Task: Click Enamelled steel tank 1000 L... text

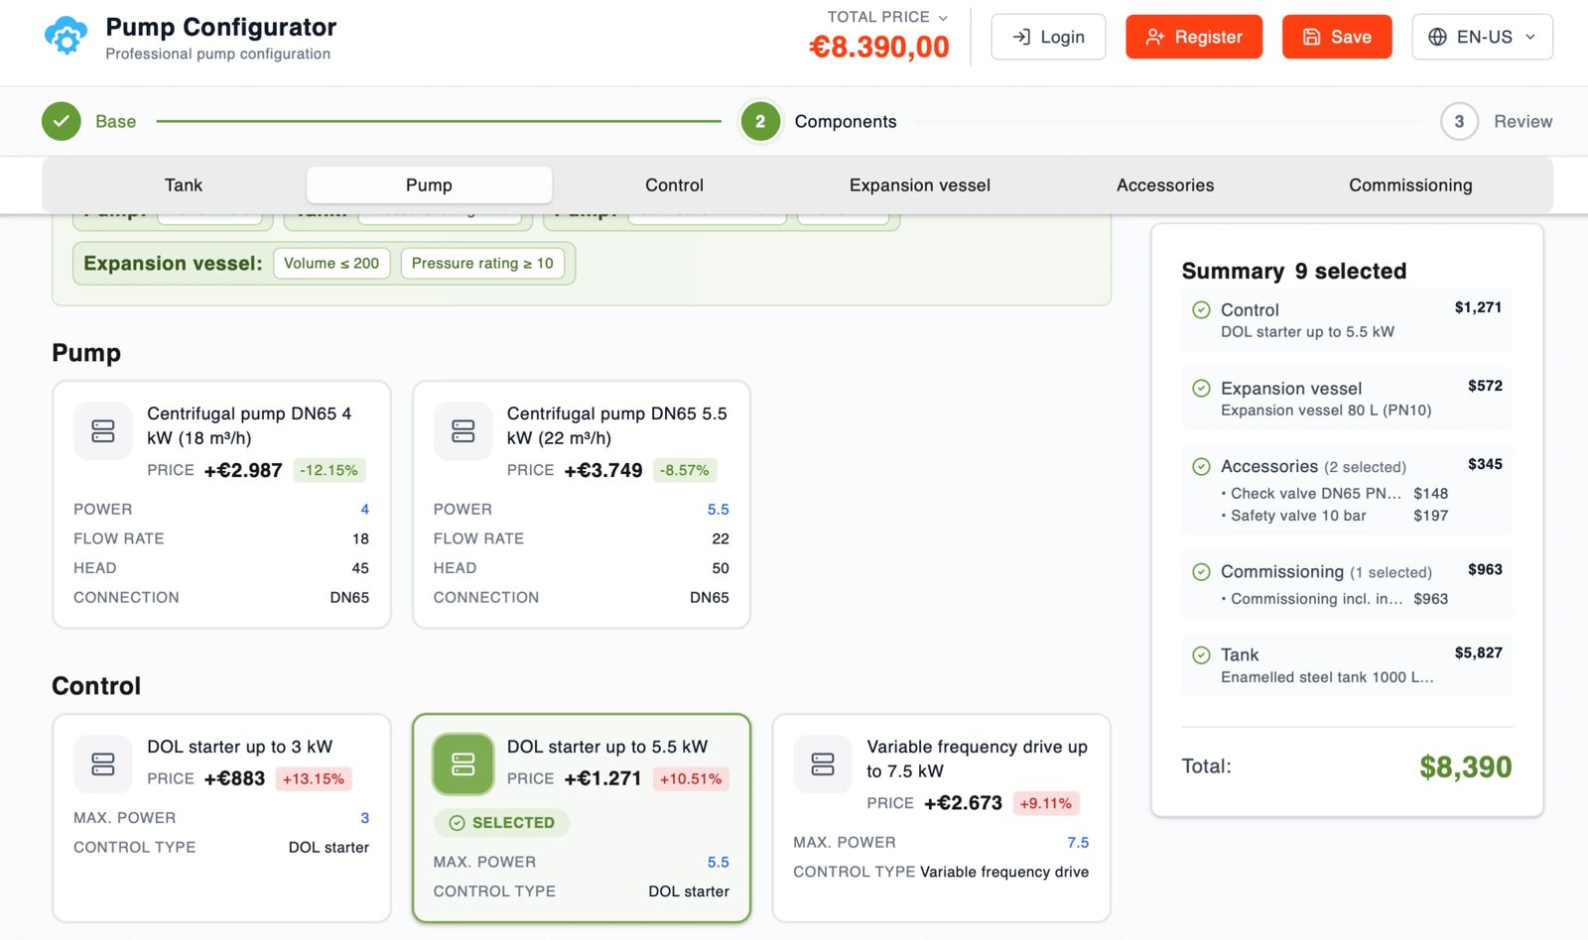Action: (x=1327, y=677)
